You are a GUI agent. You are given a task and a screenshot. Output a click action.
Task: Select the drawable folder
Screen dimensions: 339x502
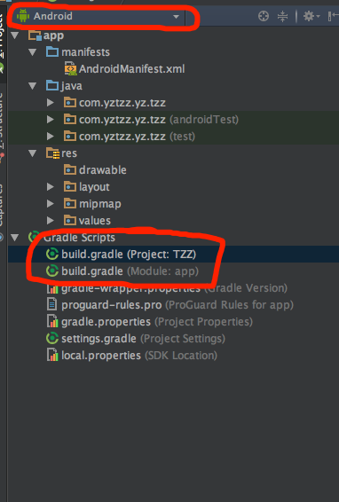pyautogui.click(x=95, y=170)
